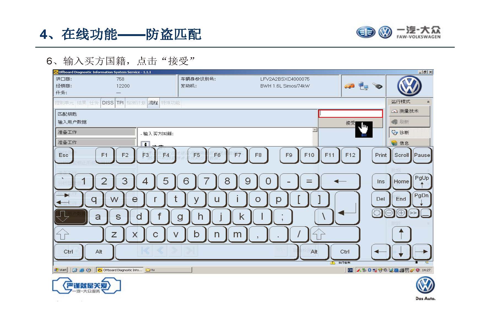
Task: Toggle the left Shift key
Action: [x=79, y=234]
